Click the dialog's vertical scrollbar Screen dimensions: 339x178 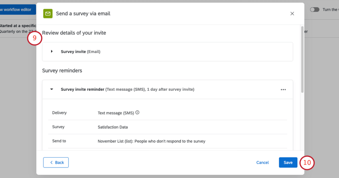(x=302, y=60)
